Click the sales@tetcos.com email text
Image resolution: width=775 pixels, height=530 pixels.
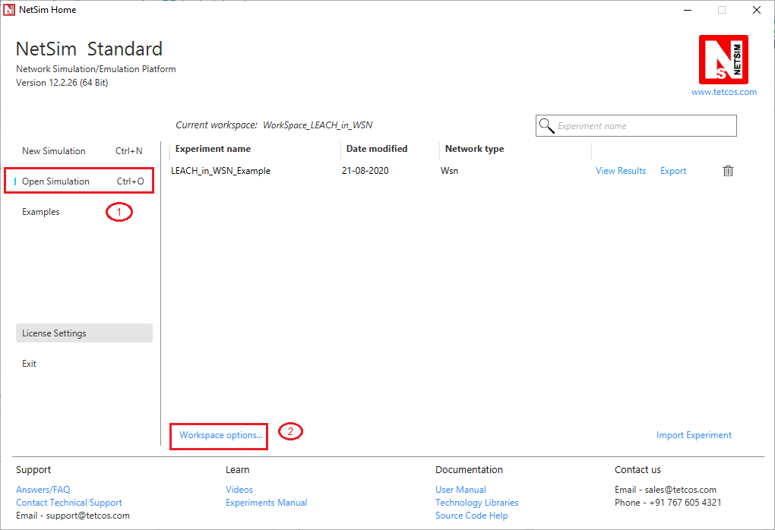click(x=680, y=490)
